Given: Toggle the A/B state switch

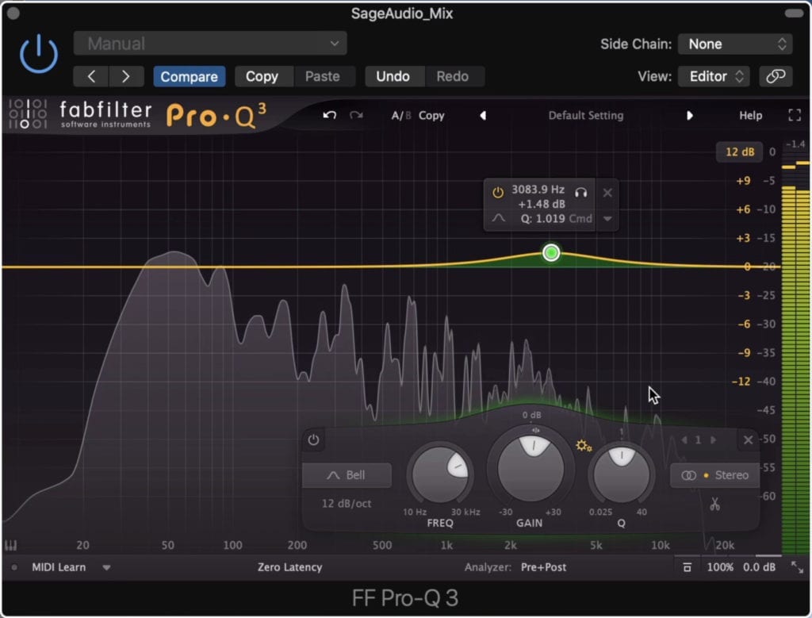Looking at the screenshot, I should click(400, 116).
